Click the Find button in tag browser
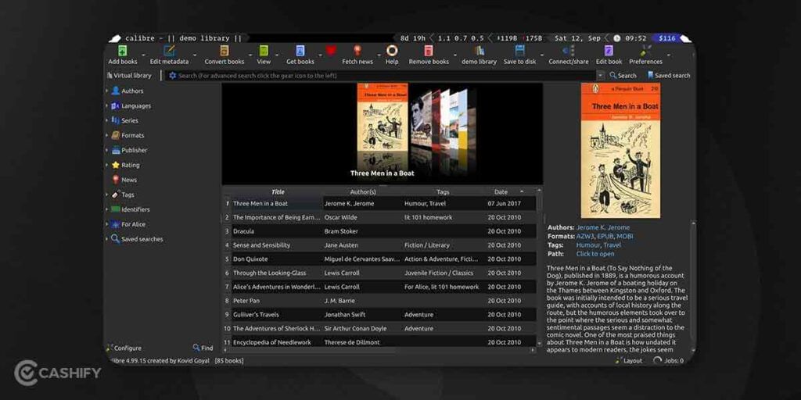This screenshot has height=400, width=801. pos(203,348)
